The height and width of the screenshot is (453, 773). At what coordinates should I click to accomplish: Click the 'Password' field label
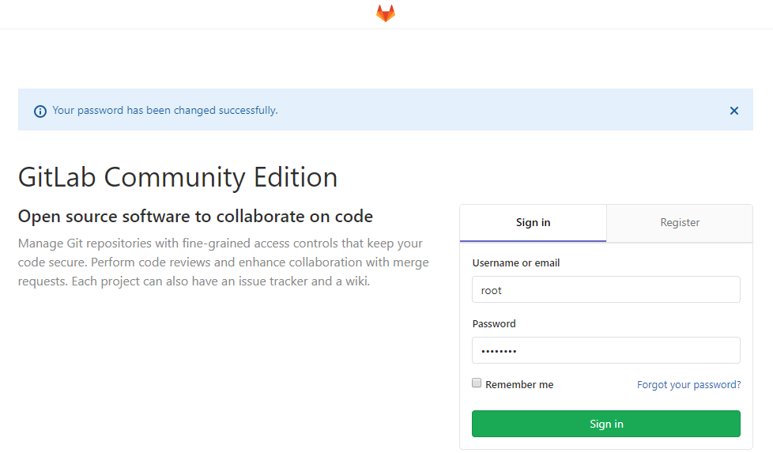coord(494,323)
